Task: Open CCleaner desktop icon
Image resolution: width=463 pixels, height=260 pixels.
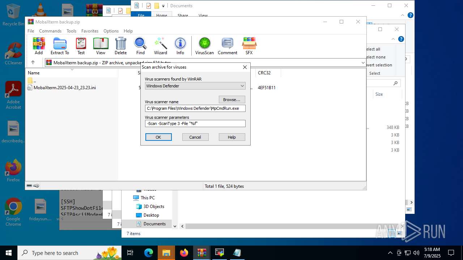Action: click(13, 54)
